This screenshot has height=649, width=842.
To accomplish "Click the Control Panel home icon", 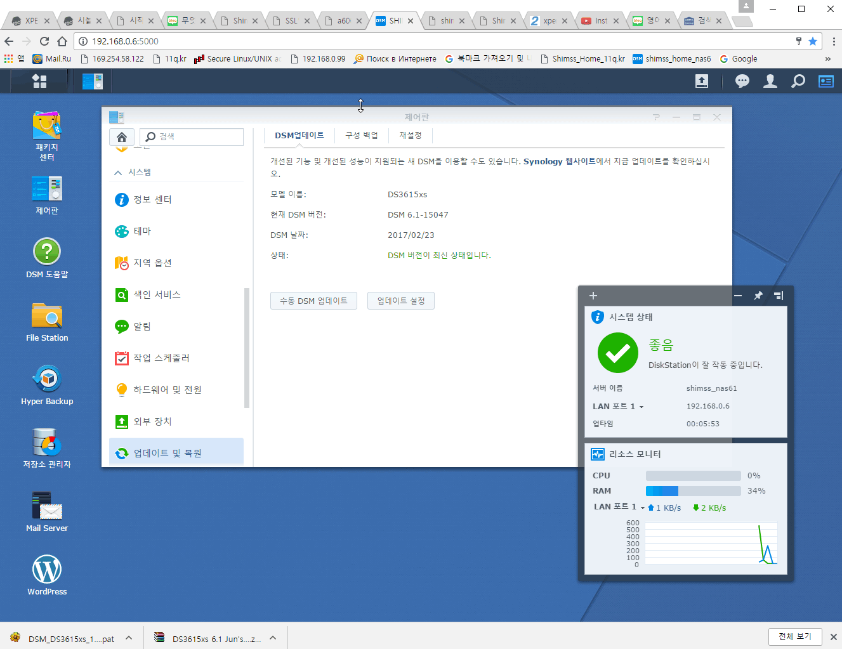I will tap(122, 136).
